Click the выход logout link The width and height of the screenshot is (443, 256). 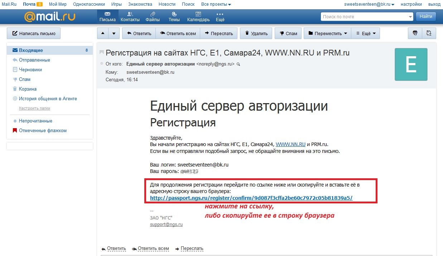(x=434, y=4)
